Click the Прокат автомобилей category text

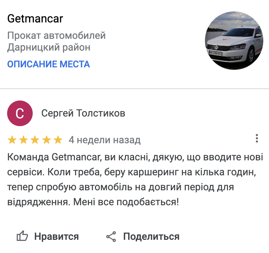click(56, 36)
